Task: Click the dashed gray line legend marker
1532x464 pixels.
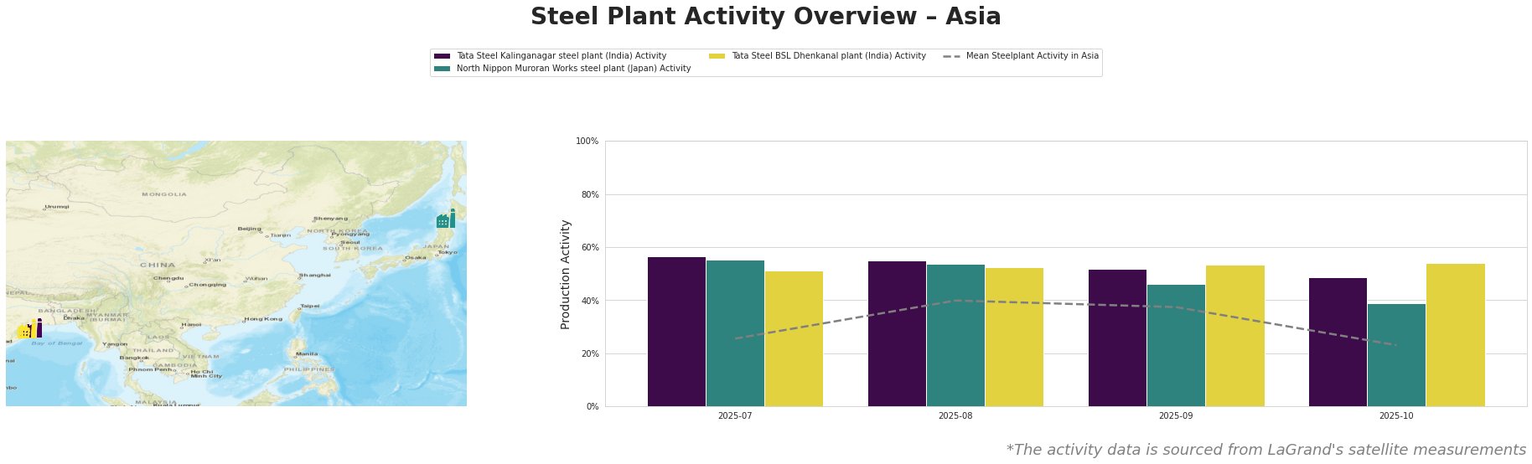Action: click(951, 56)
